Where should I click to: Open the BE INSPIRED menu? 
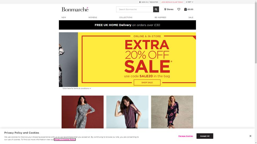click(160, 17)
